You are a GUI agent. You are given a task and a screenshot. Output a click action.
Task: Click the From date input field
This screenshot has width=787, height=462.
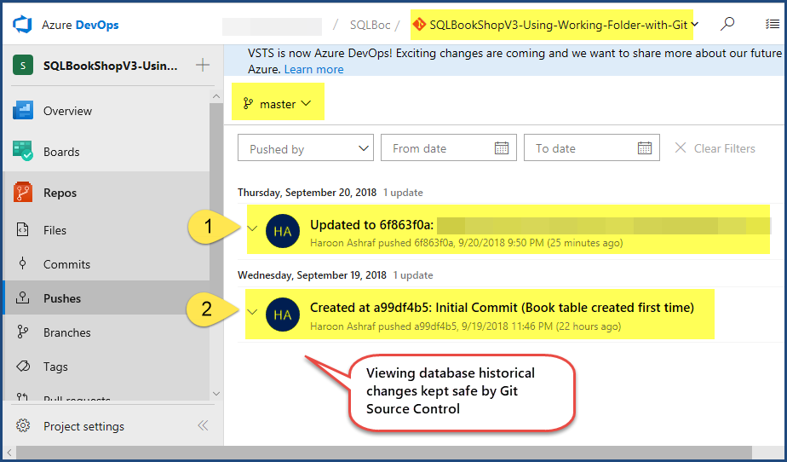[449, 147]
